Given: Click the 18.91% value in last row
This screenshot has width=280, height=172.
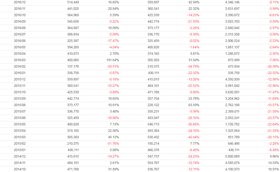Looking at the screenshot, I should (x=274, y=169).
